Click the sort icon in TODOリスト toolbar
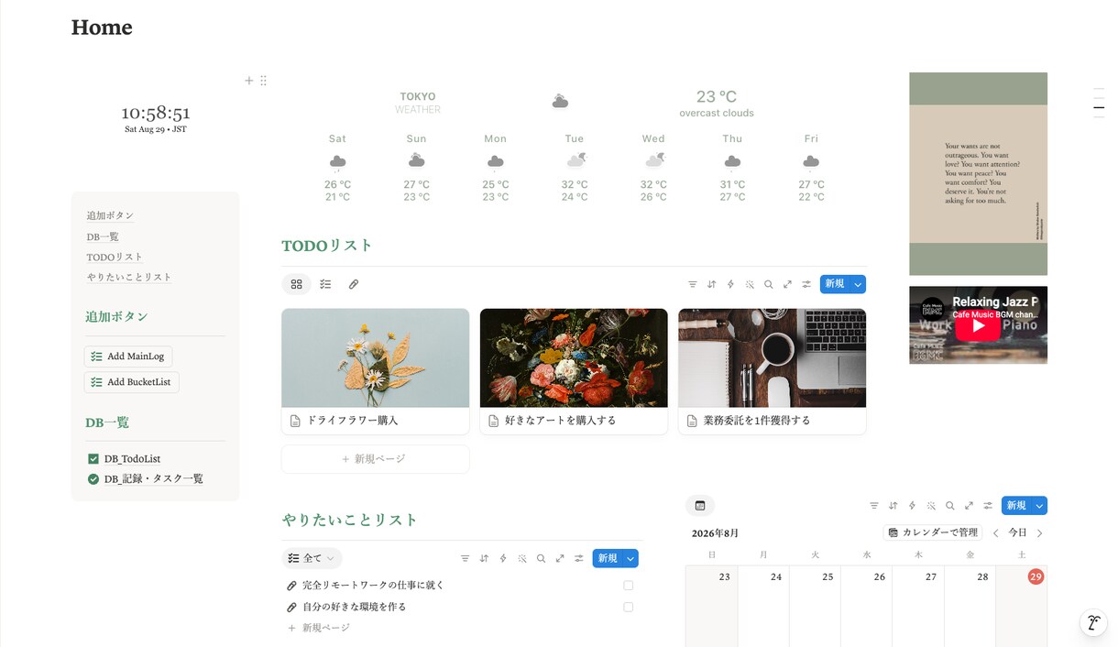 click(711, 284)
